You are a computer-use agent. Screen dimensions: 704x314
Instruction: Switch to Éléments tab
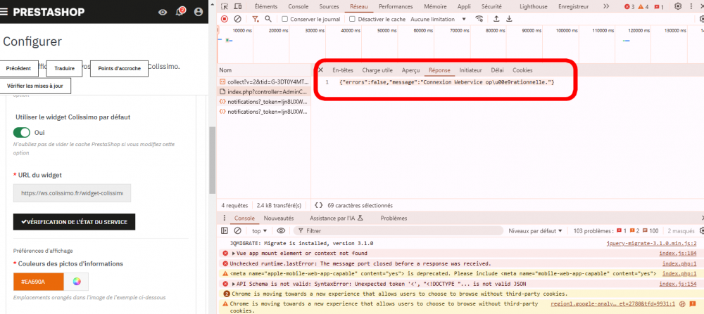click(266, 6)
